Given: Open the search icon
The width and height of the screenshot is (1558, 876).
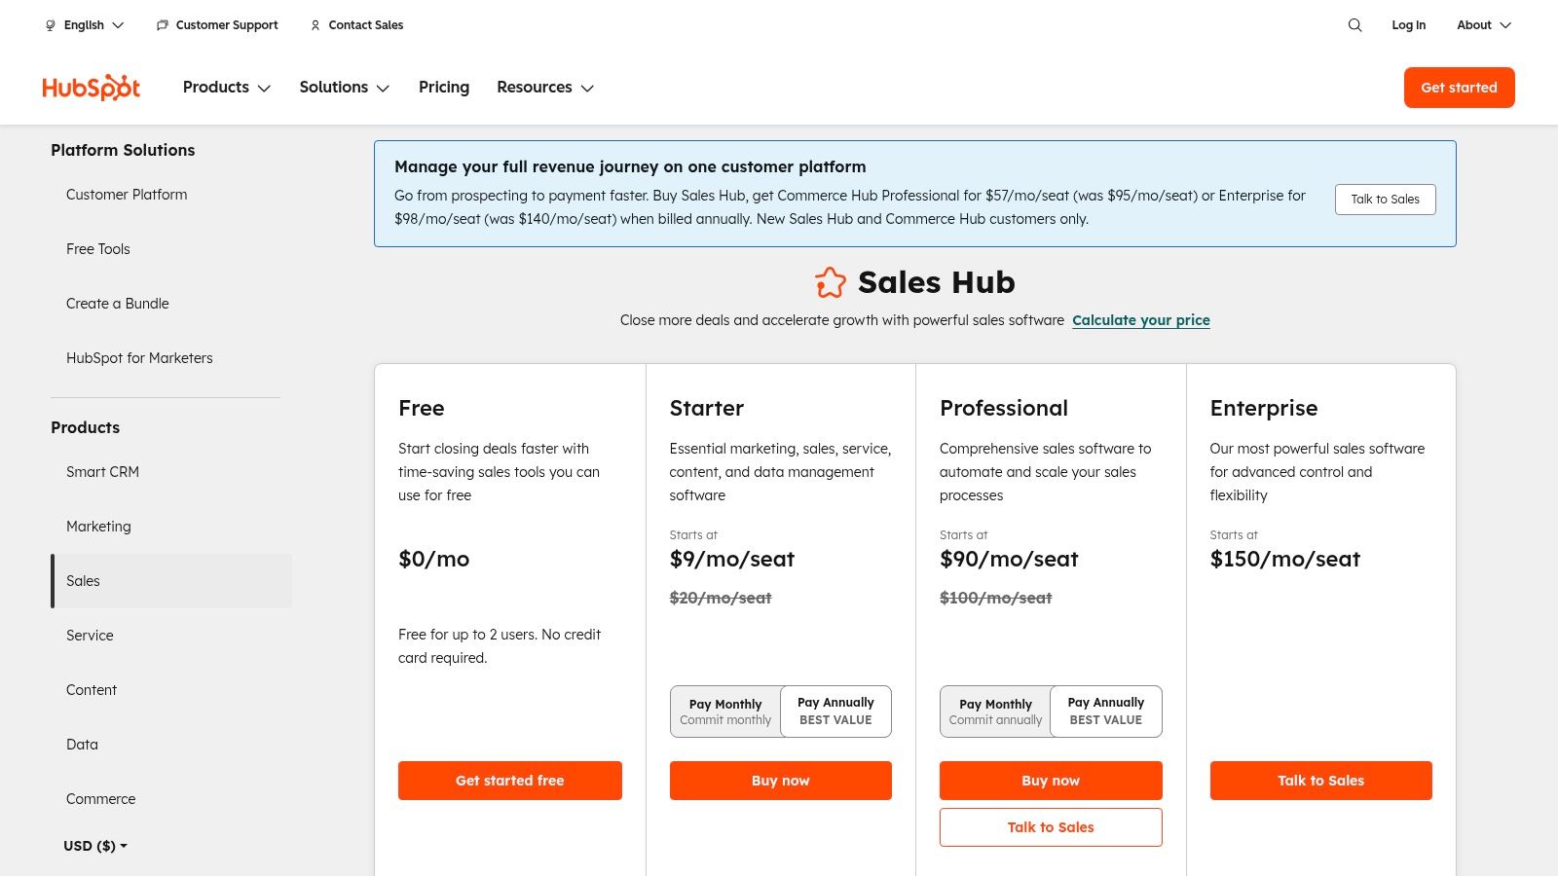Looking at the screenshot, I should (x=1354, y=25).
